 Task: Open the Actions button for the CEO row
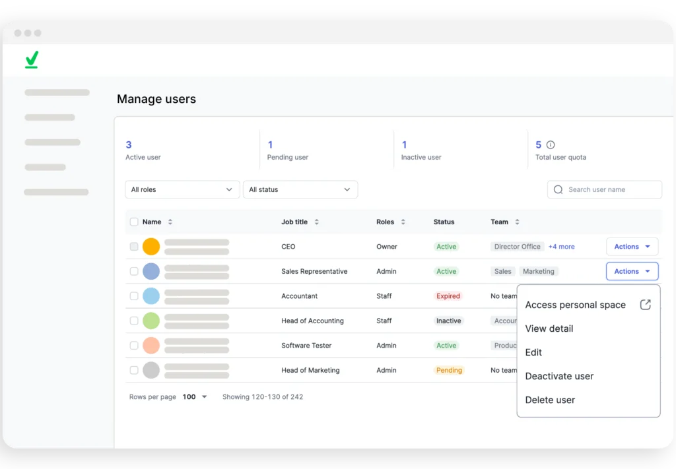(632, 247)
